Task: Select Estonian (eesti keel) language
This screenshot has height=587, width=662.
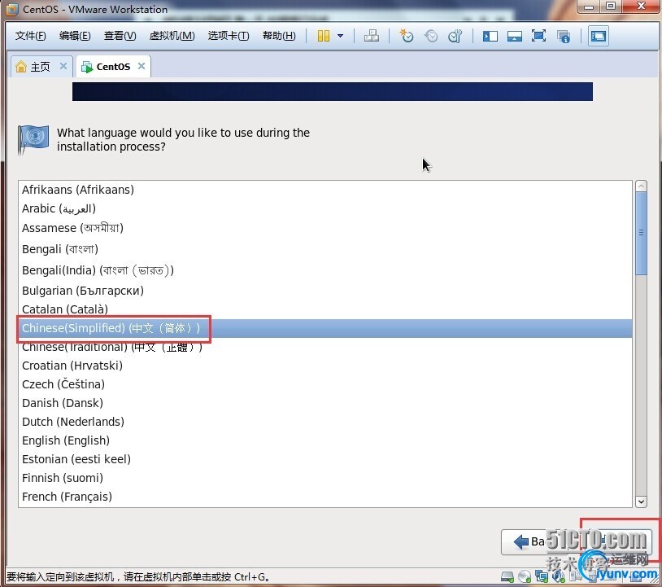Action: point(325,459)
